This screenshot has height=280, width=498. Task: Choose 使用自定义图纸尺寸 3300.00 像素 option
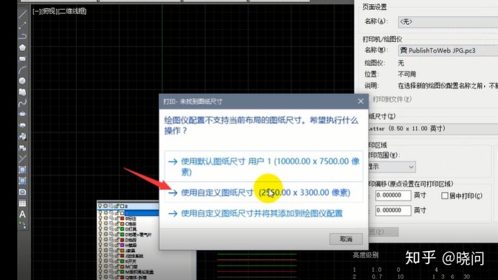264,192
